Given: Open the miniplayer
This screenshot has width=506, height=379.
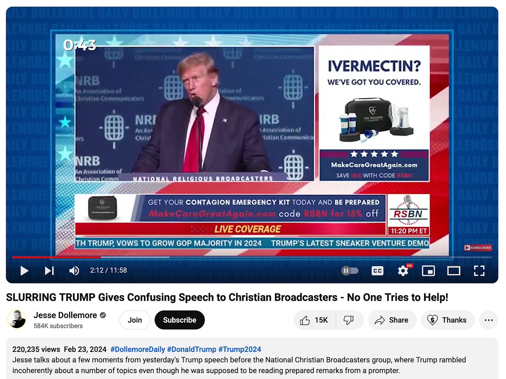Looking at the screenshot, I should click(x=428, y=271).
